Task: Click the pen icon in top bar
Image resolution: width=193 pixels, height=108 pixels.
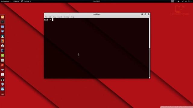Action: pos(183,1)
